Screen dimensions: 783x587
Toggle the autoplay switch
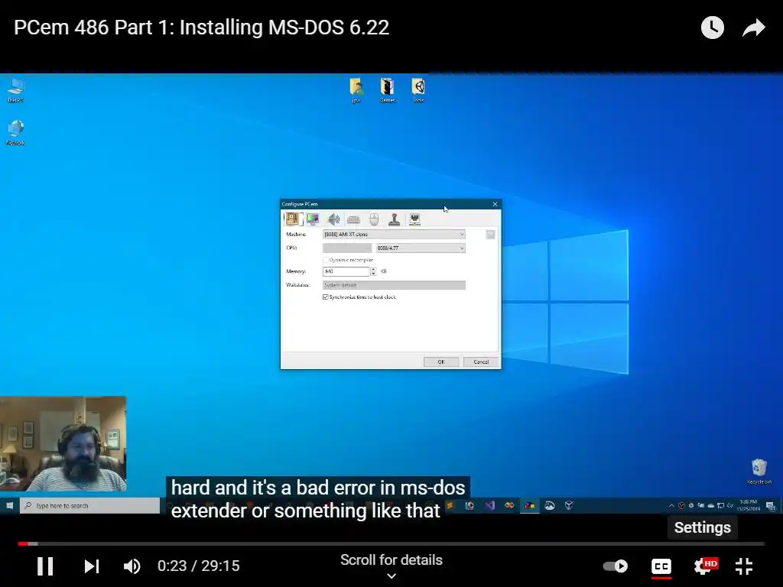[616, 566]
